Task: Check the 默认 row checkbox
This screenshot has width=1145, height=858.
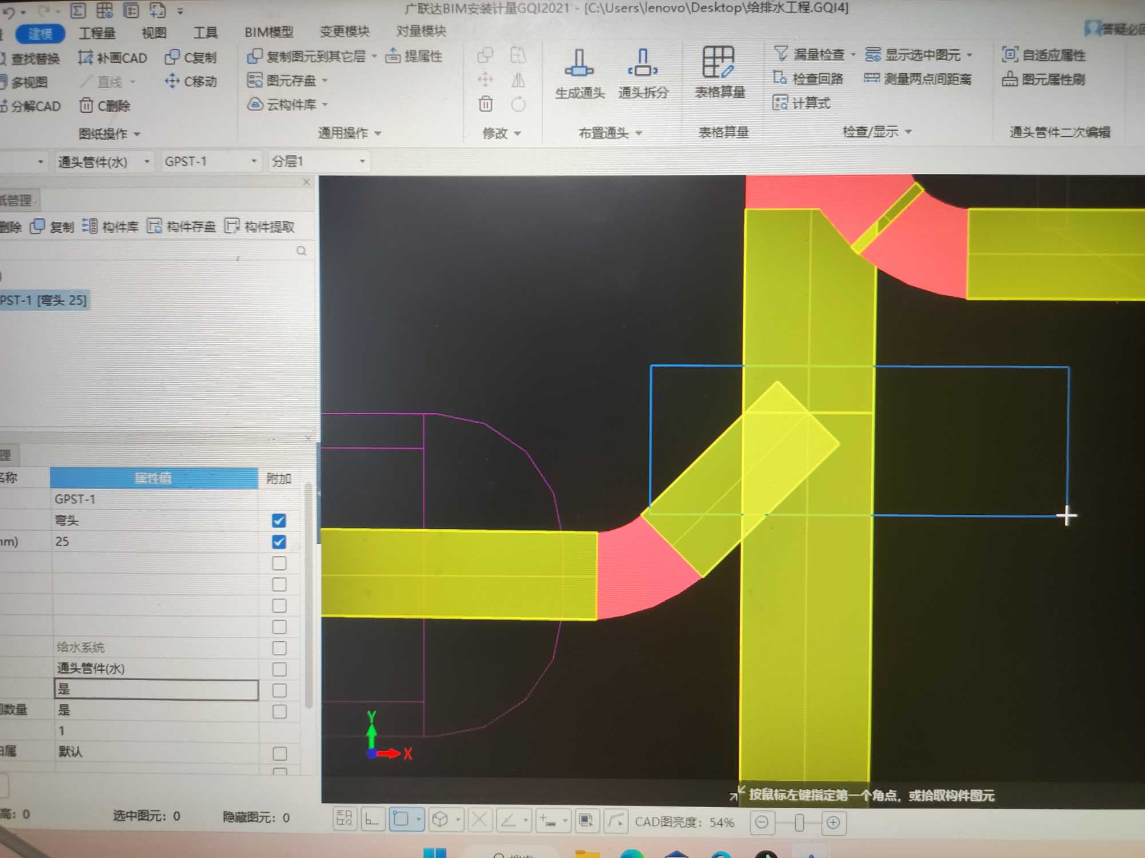Action: pyautogui.click(x=280, y=753)
